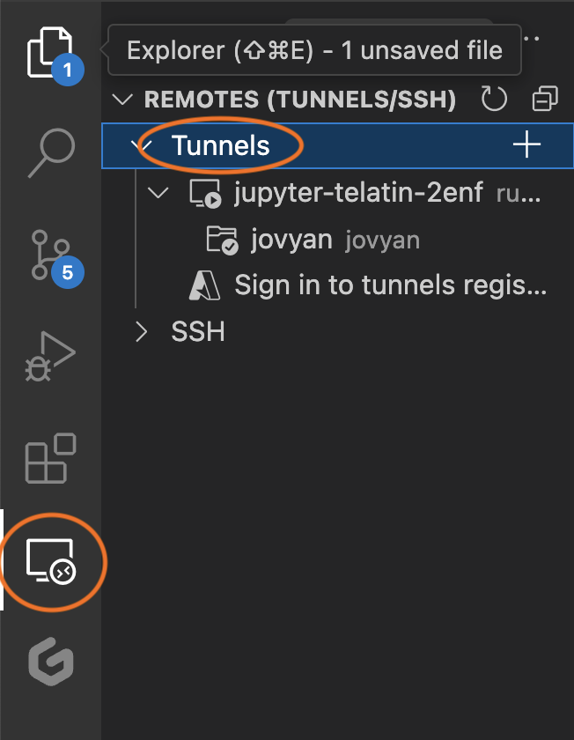This screenshot has height=740, width=574.
Task: Open the GitLens sidebar
Action: [50, 663]
